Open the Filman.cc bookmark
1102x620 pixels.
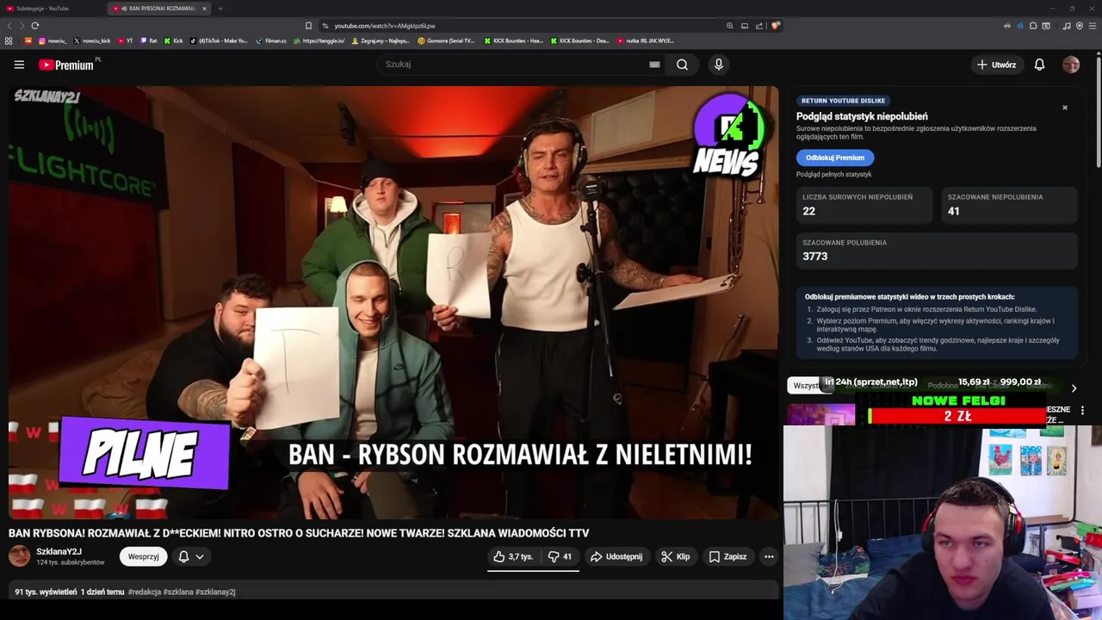271,40
